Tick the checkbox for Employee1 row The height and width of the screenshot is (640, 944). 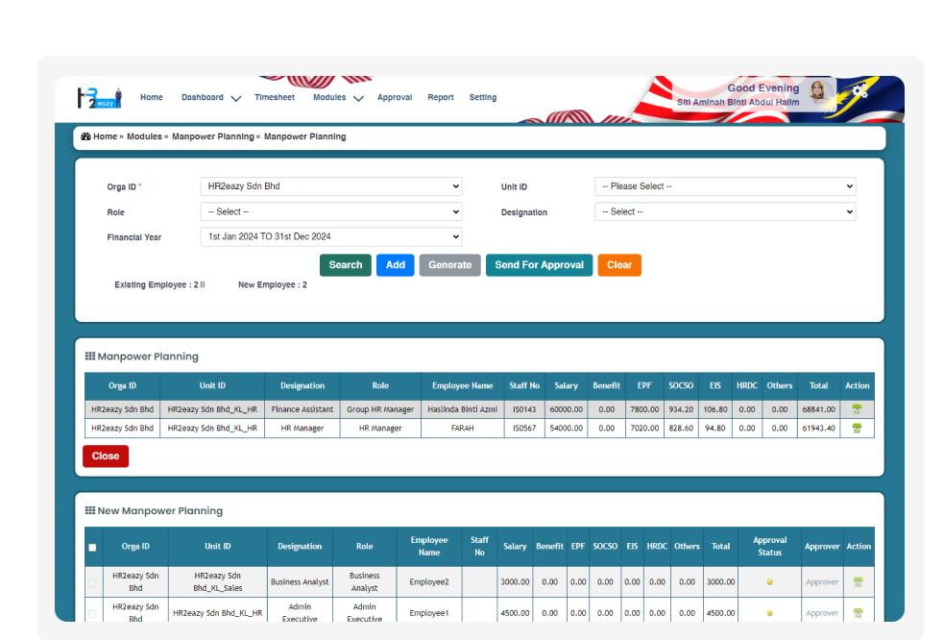(x=92, y=613)
